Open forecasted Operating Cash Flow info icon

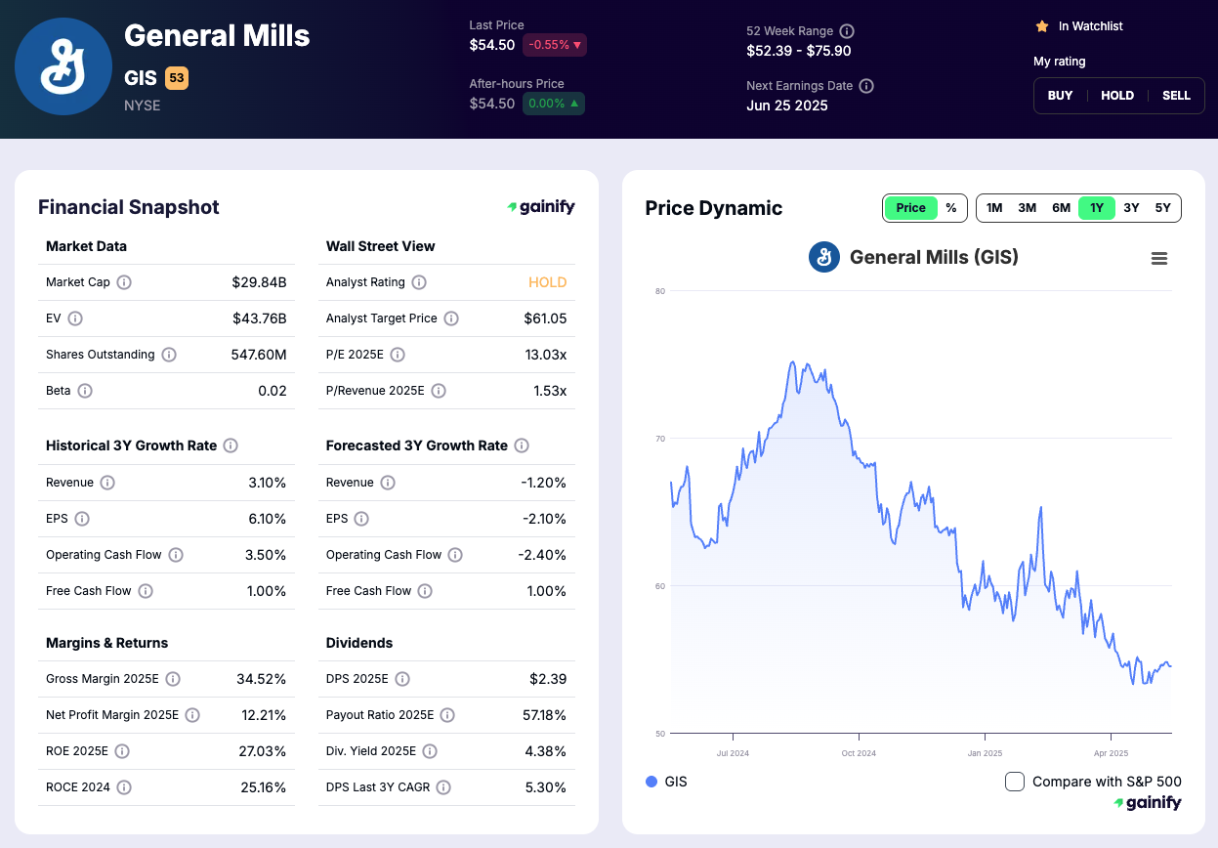pyautogui.click(x=455, y=555)
